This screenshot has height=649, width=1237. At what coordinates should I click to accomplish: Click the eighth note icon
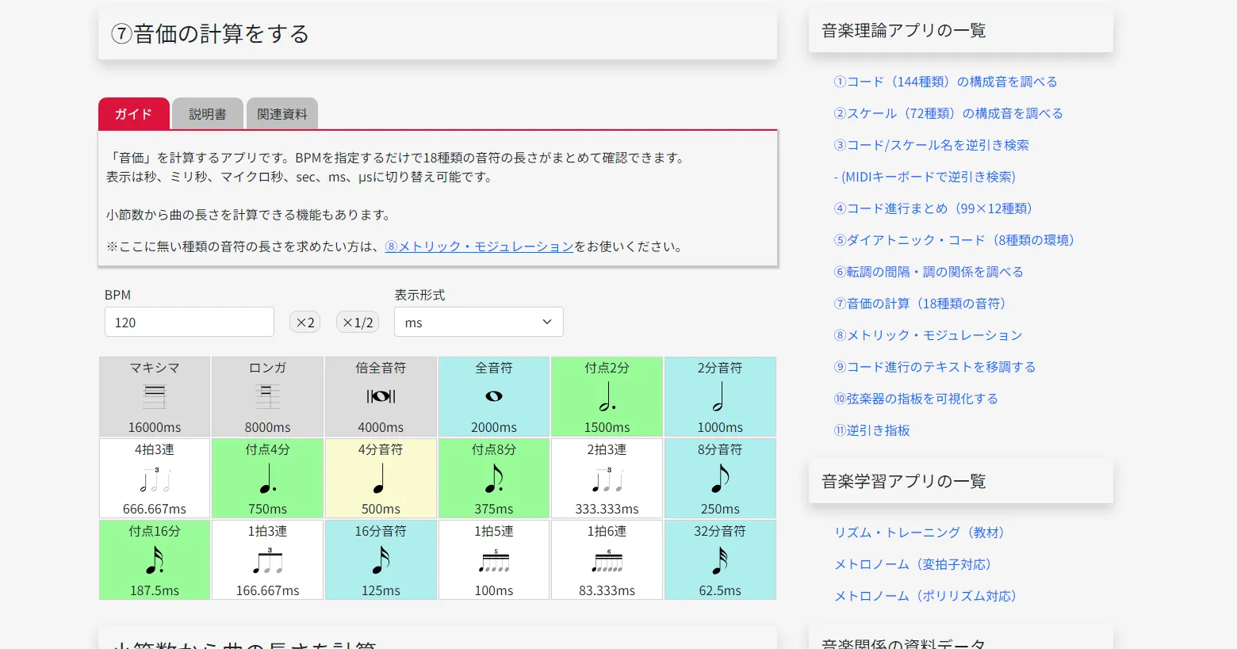click(x=720, y=479)
